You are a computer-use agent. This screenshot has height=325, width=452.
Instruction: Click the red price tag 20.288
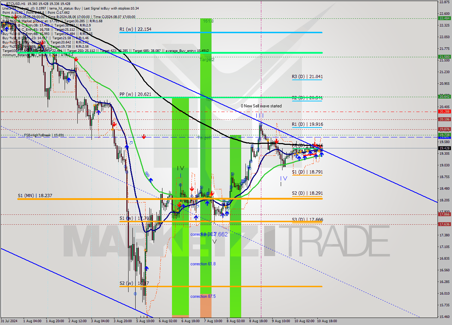(444, 111)
